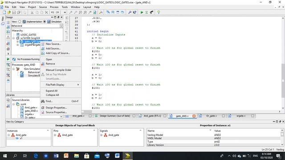
Task: Open File Explorer from the taskbar
Action: pyautogui.click(x=77, y=156)
